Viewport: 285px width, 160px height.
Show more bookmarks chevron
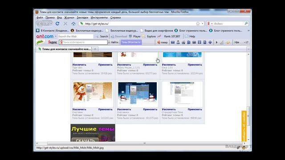point(248,31)
